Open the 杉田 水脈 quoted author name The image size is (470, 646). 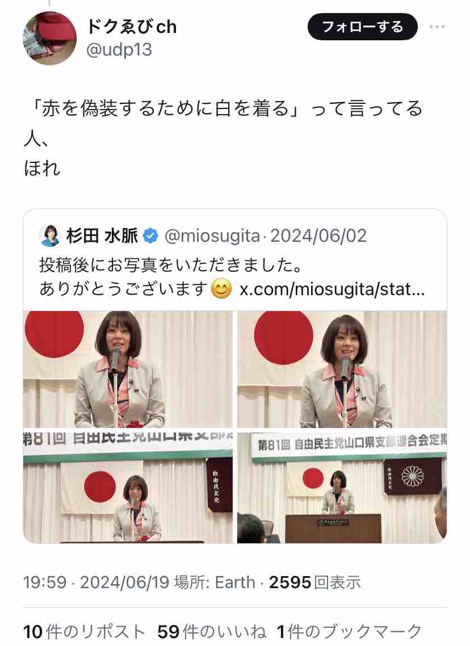tap(102, 236)
